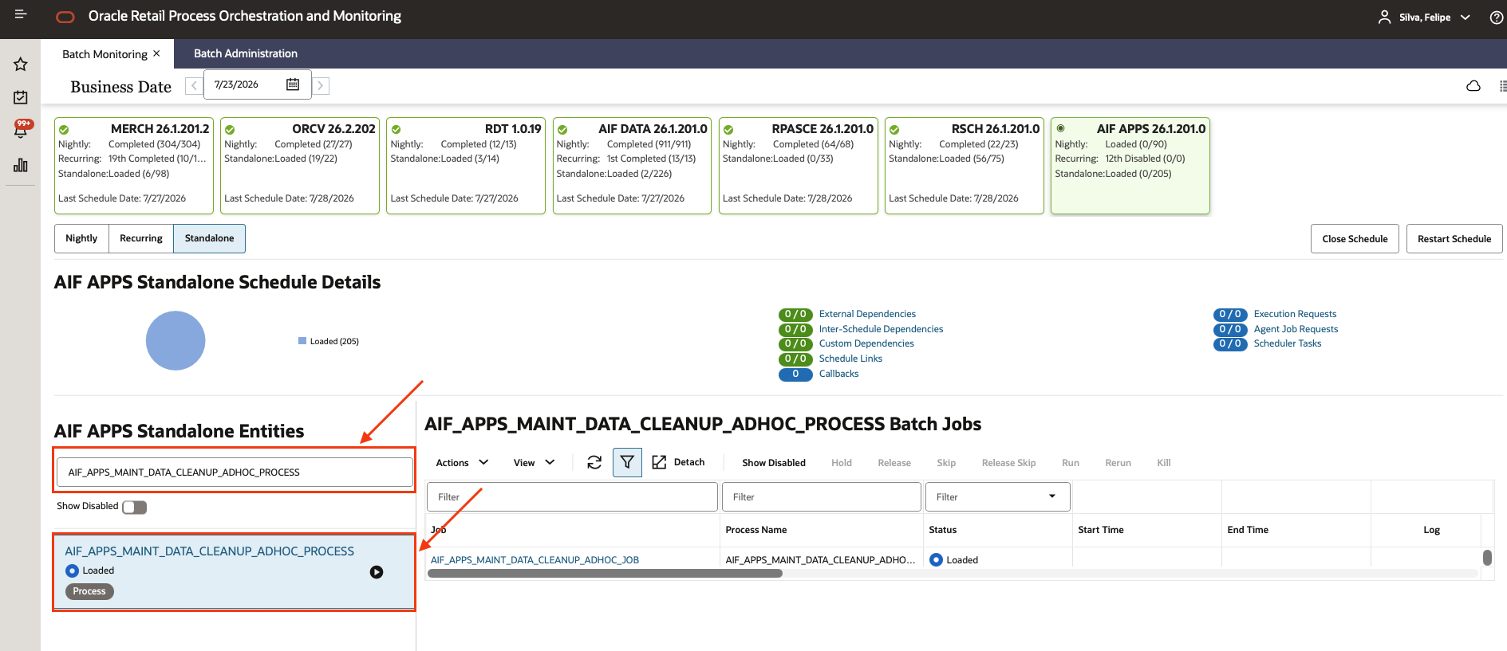Detach the batch jobs table
Viewport: 1507px width, 651px height.
pyautogui.click(x=678, y=462)
